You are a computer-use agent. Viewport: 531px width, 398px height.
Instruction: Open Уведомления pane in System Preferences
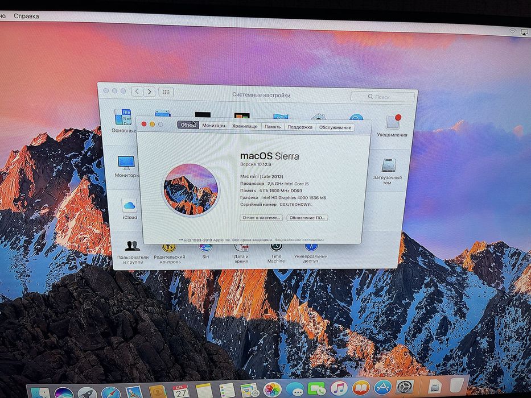click(393, 125)
